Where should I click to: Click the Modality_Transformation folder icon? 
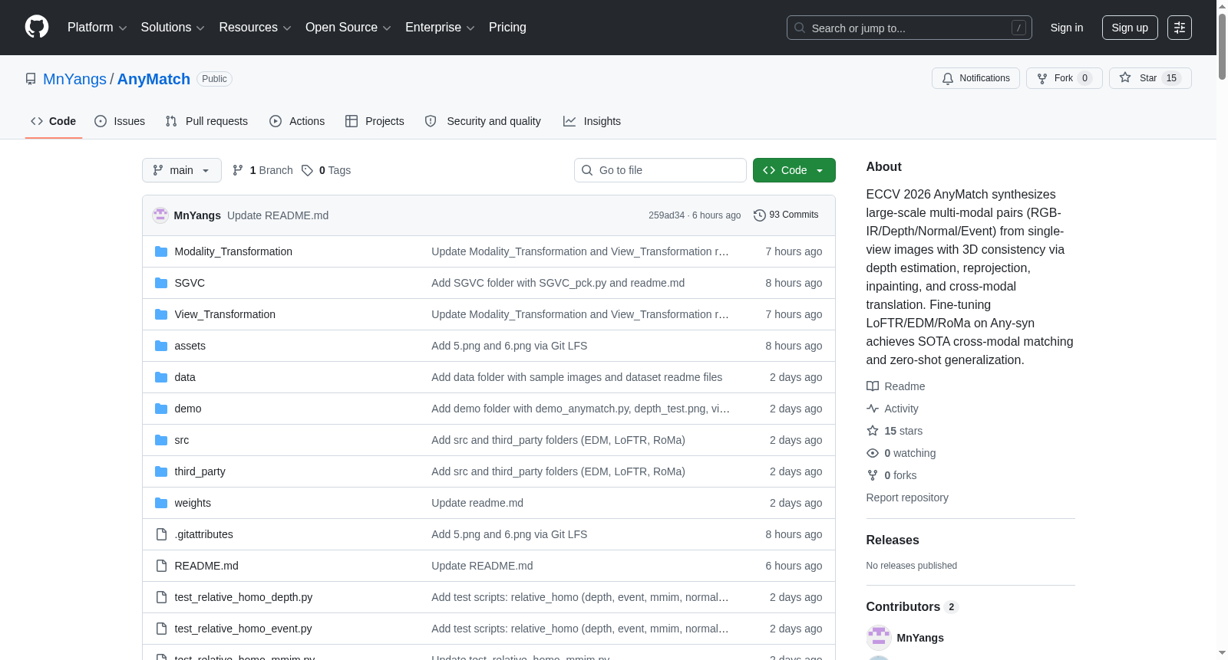click(x=161, y=251)
